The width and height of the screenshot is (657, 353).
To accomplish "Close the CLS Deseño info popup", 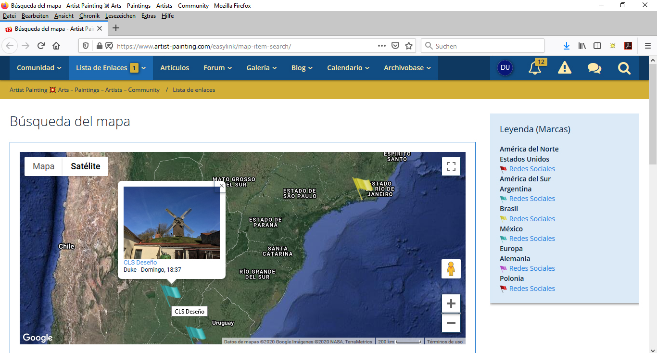I will [222, 185].
